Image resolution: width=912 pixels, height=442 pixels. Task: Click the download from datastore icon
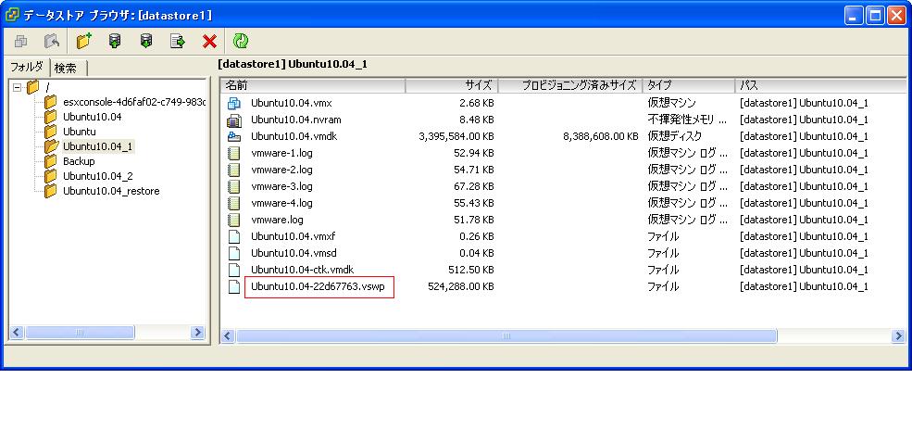click(146, 41)
